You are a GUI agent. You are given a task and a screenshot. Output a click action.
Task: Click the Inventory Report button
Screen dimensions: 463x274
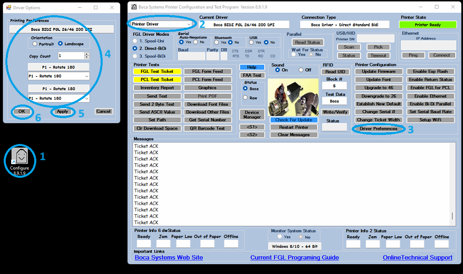click(157, 88)
